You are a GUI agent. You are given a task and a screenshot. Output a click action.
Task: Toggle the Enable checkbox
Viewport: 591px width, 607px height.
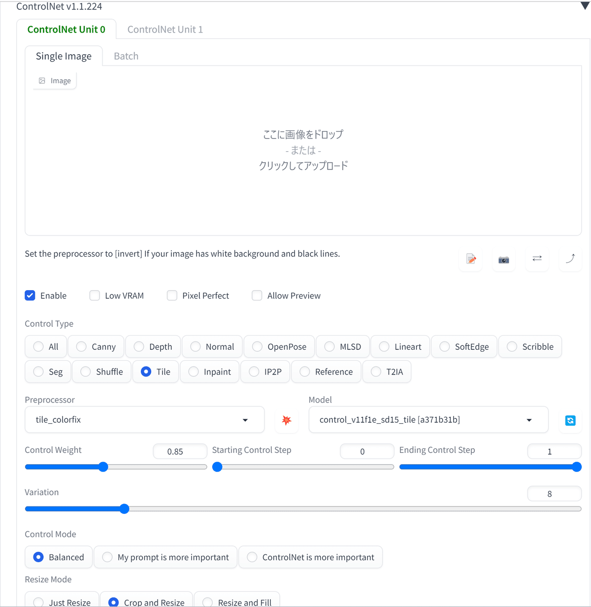[30, 296]
